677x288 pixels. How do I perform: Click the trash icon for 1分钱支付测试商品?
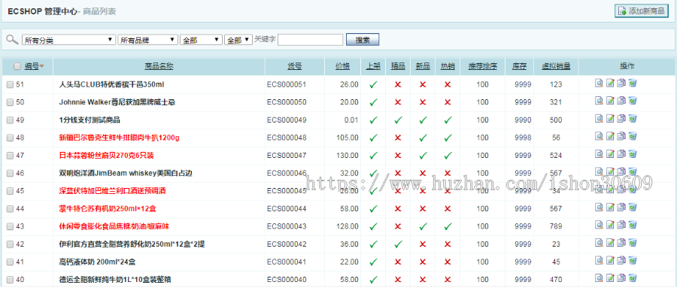pyautogui.click(x=633, y=118)
